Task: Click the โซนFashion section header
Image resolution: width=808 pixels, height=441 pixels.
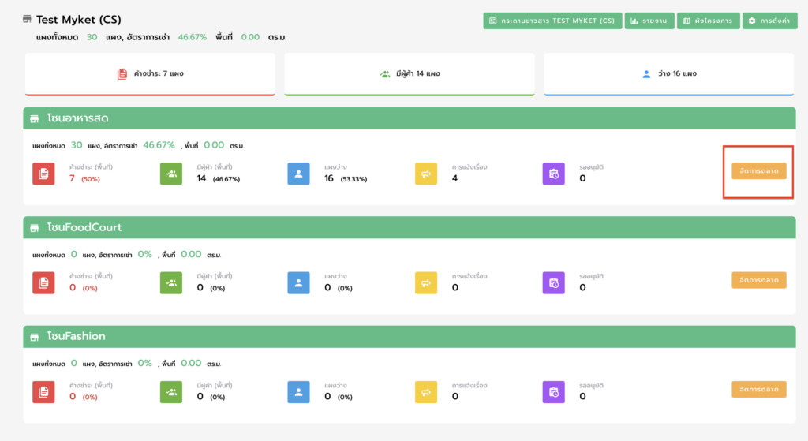Action: [x=409, y=336]
